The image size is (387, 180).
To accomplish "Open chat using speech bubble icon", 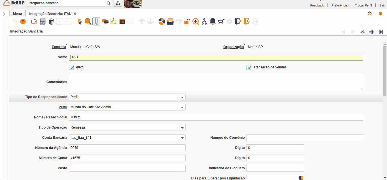I will (105, 21).
